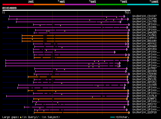161x119 pixels.
Task: Click the query end position 511 label
Action: [x=127, y=12]
